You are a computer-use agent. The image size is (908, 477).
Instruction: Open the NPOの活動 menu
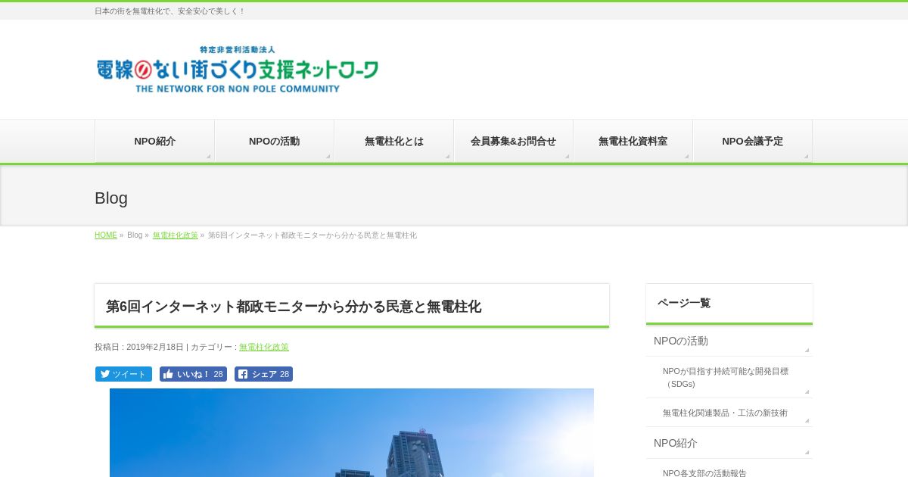tap(275, 141)
